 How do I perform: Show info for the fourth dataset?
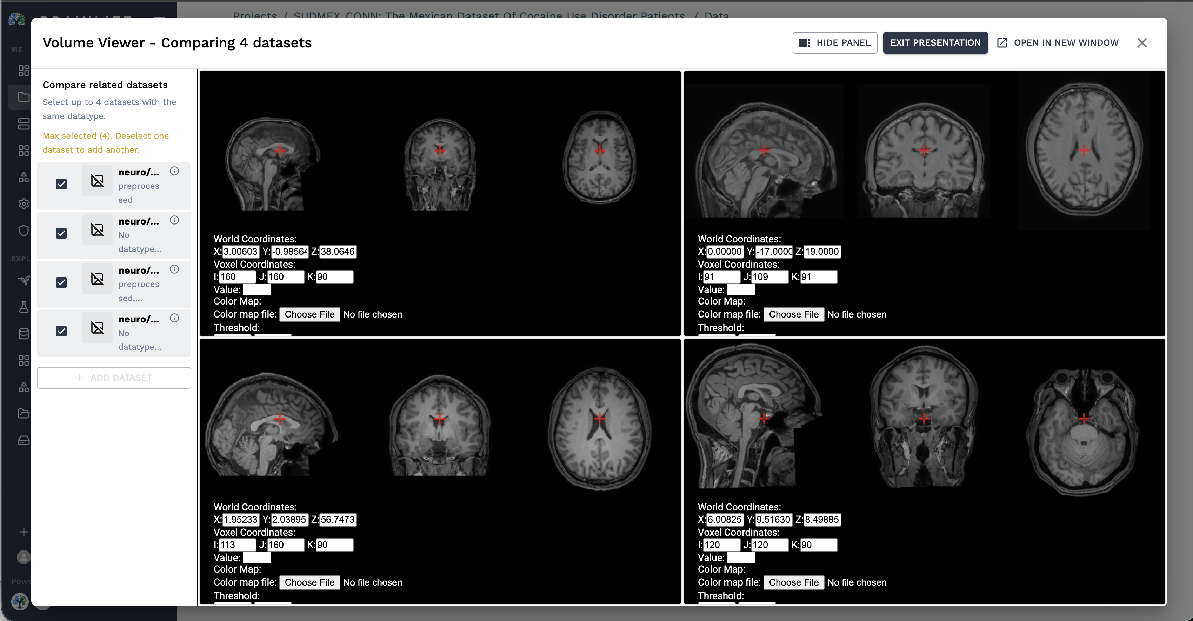click(x=174, y=318)
